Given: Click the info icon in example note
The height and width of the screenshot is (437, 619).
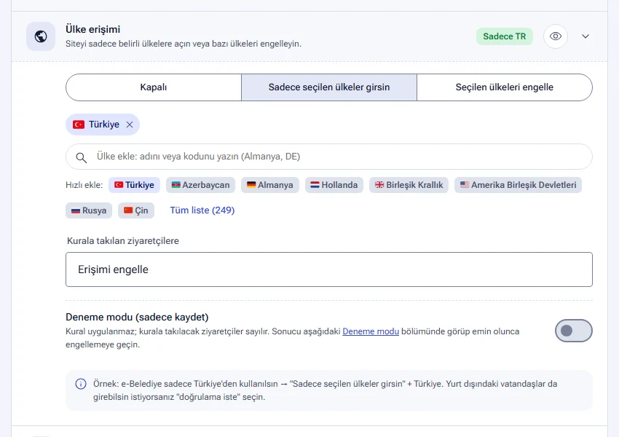Looking at the screenshot, I should [x=81, y=384].
